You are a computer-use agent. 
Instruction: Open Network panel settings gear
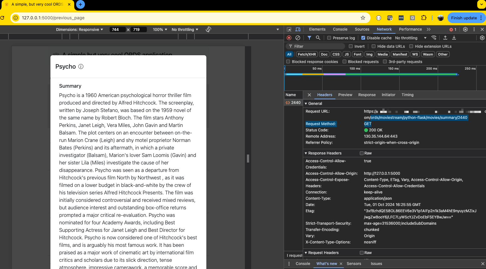pos(482,38)
